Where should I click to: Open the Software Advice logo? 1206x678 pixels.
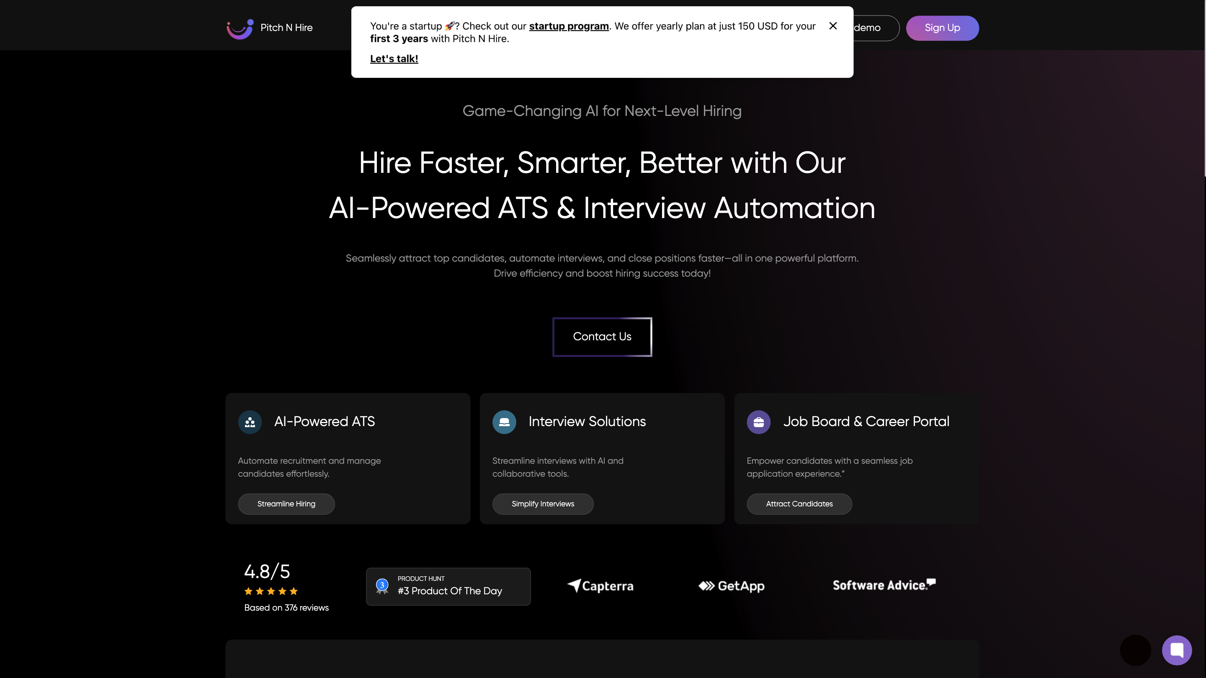pos(884,585)
